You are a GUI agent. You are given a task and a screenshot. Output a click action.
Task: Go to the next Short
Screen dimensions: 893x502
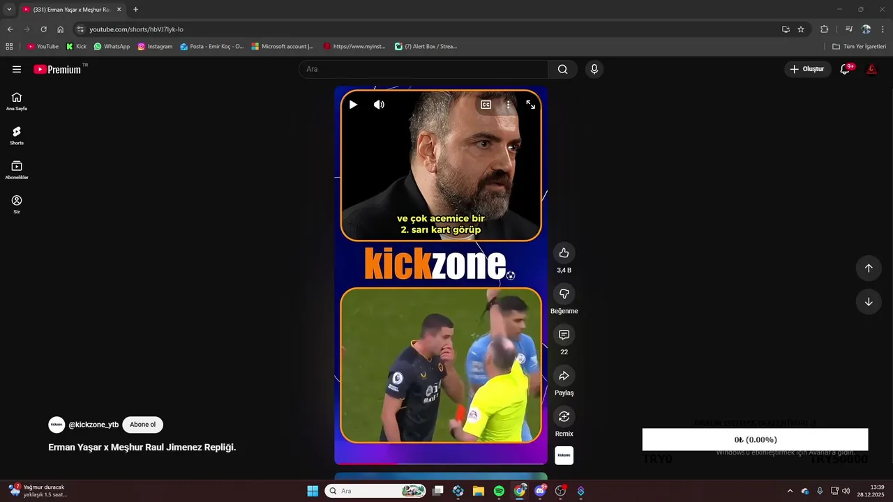click(x=869, y=302)
